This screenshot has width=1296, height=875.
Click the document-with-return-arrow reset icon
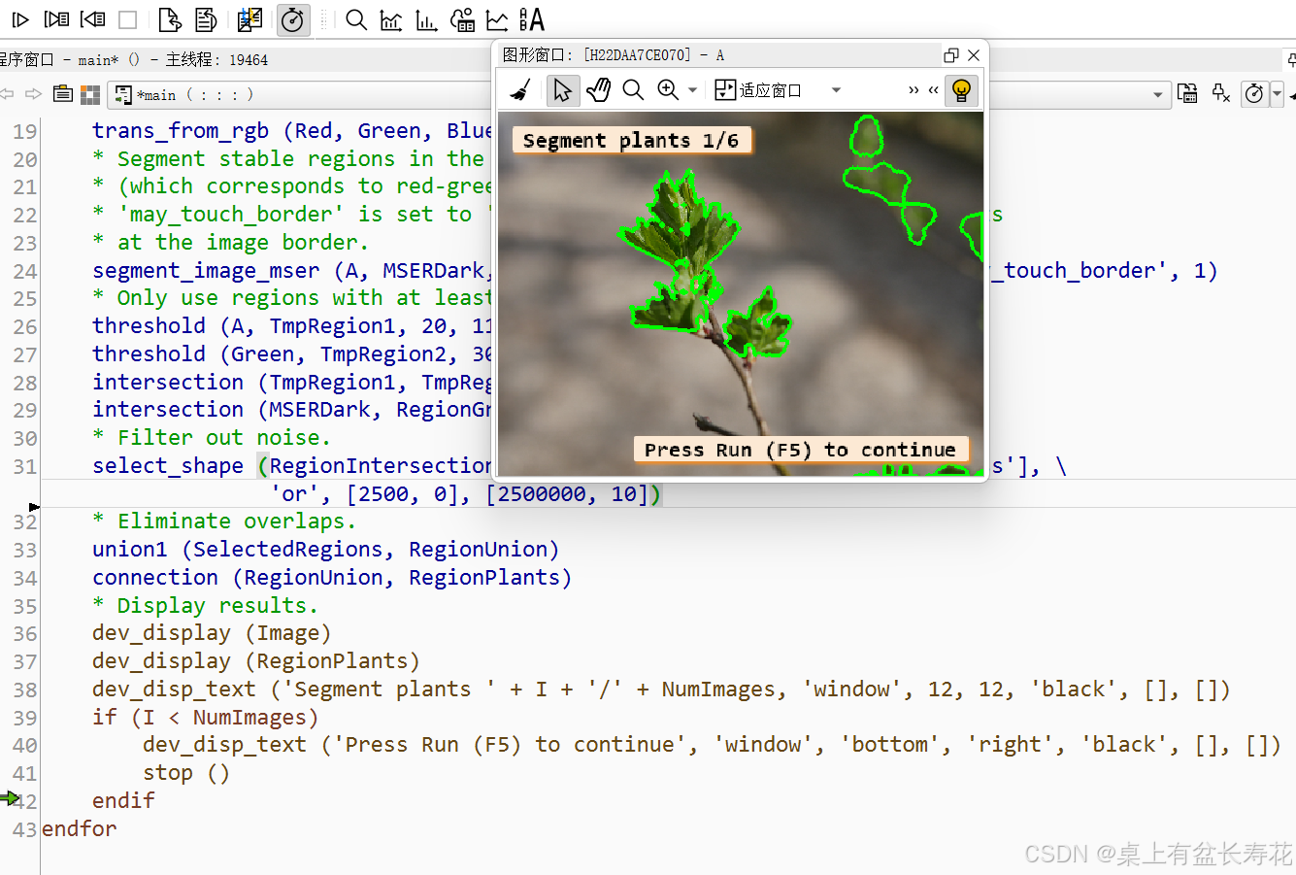[169, 19]
